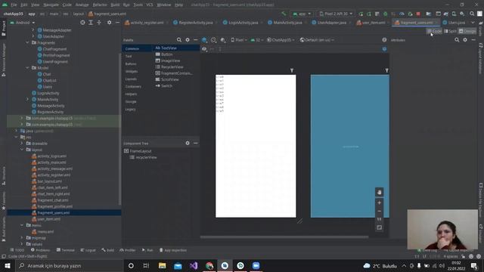484x272 pixels.
Task: Open the app run configuration dropdown
Action: pos(302,14)
